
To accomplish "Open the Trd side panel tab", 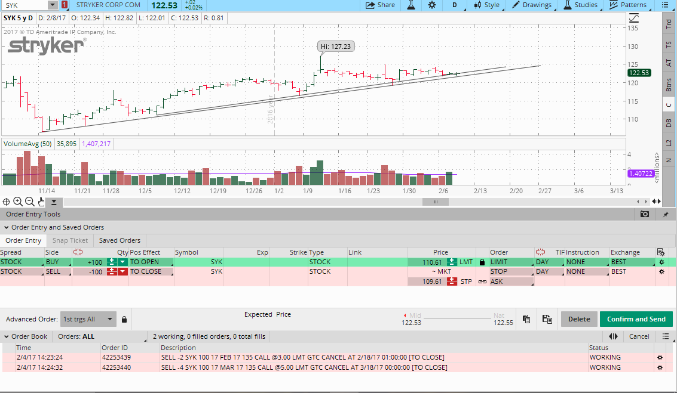I will coord(669,24).
